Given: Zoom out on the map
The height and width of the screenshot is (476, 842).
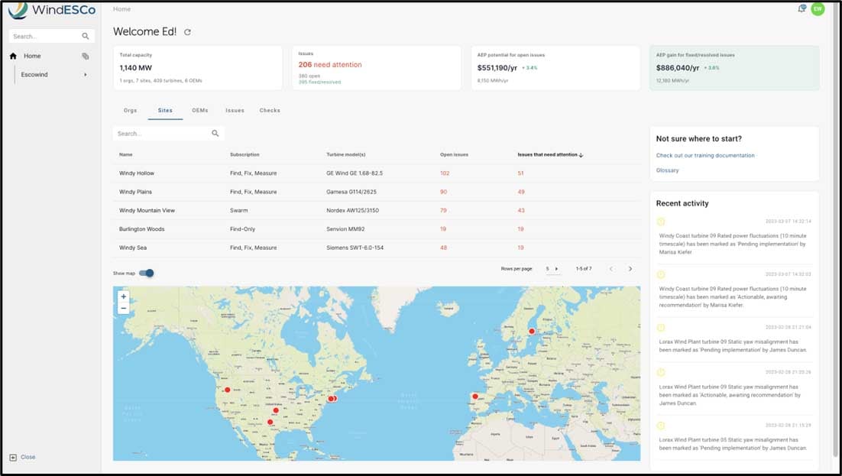Looking at the screenshot, I should click(x=124, y=308).
